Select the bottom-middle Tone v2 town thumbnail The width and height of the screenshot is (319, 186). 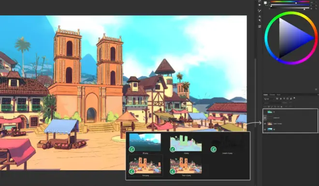pyautogui.click(x=186, y=165)
